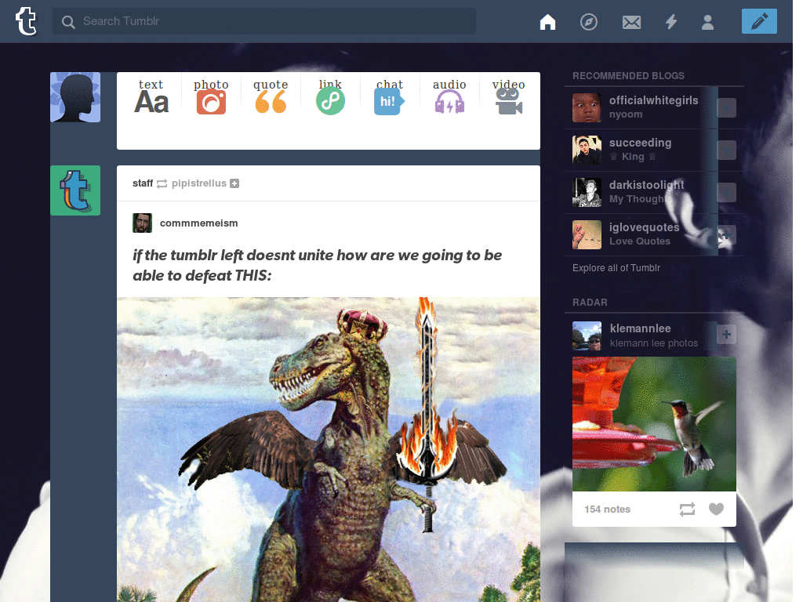Click the klemannlee avatar thumbnail
The width and height of the screenshot is (803, 602).
[x=587, y=335]
